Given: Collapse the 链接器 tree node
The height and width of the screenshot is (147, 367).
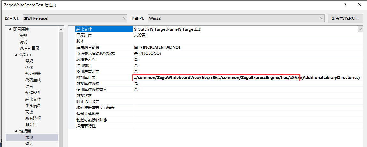Looking at the screenshot, I should tap(16, 131).
